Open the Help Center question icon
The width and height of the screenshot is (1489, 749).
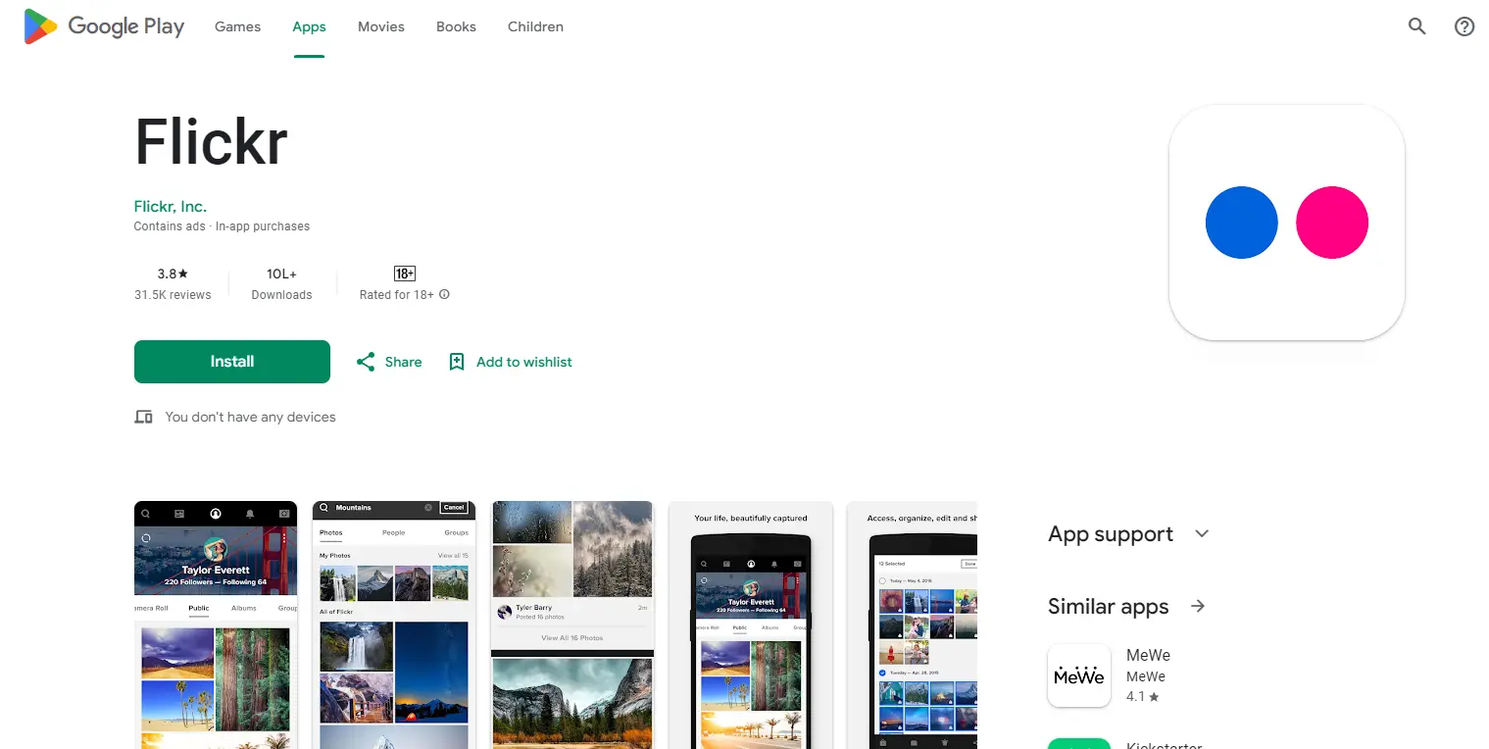click(x=1464, y=26)
